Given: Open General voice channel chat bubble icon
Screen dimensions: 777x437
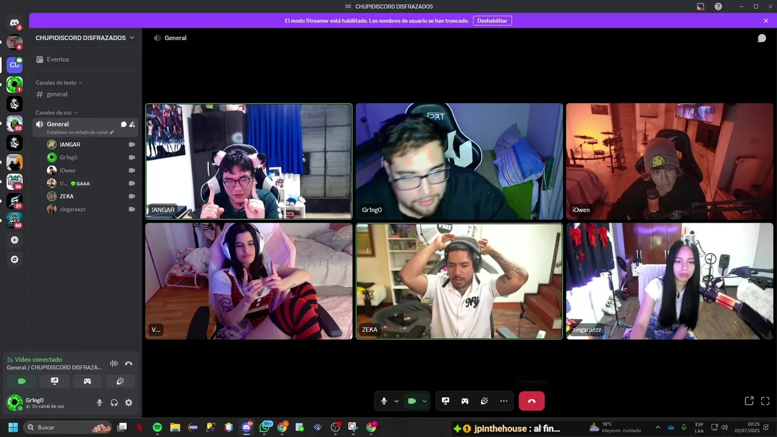Looking at the screenshot, I should (x=124, y=124).
